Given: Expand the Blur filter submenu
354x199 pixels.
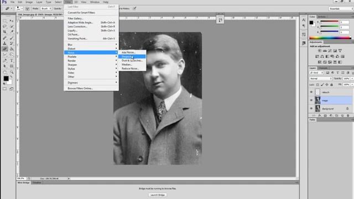Looking at the screenshot, I should [91, 45].
